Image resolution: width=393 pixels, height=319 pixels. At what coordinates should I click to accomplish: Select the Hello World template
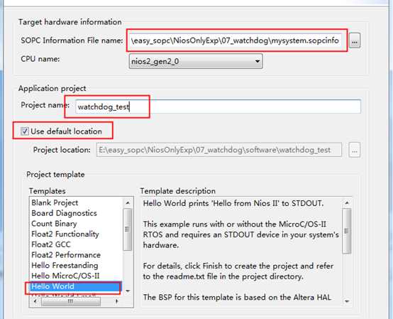pos(76,286)
